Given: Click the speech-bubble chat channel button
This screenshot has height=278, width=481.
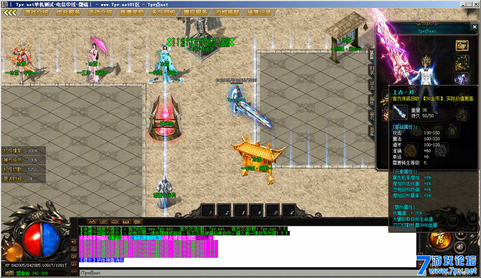Looking at the screenshot, I should 138,222.
